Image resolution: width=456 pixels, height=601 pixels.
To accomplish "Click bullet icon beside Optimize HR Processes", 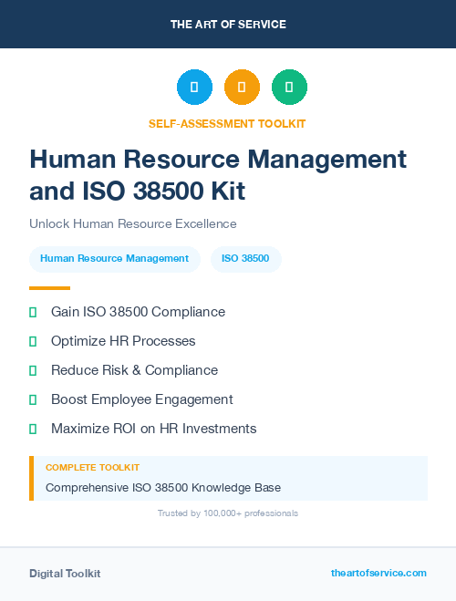I will (x=33, y=341).
